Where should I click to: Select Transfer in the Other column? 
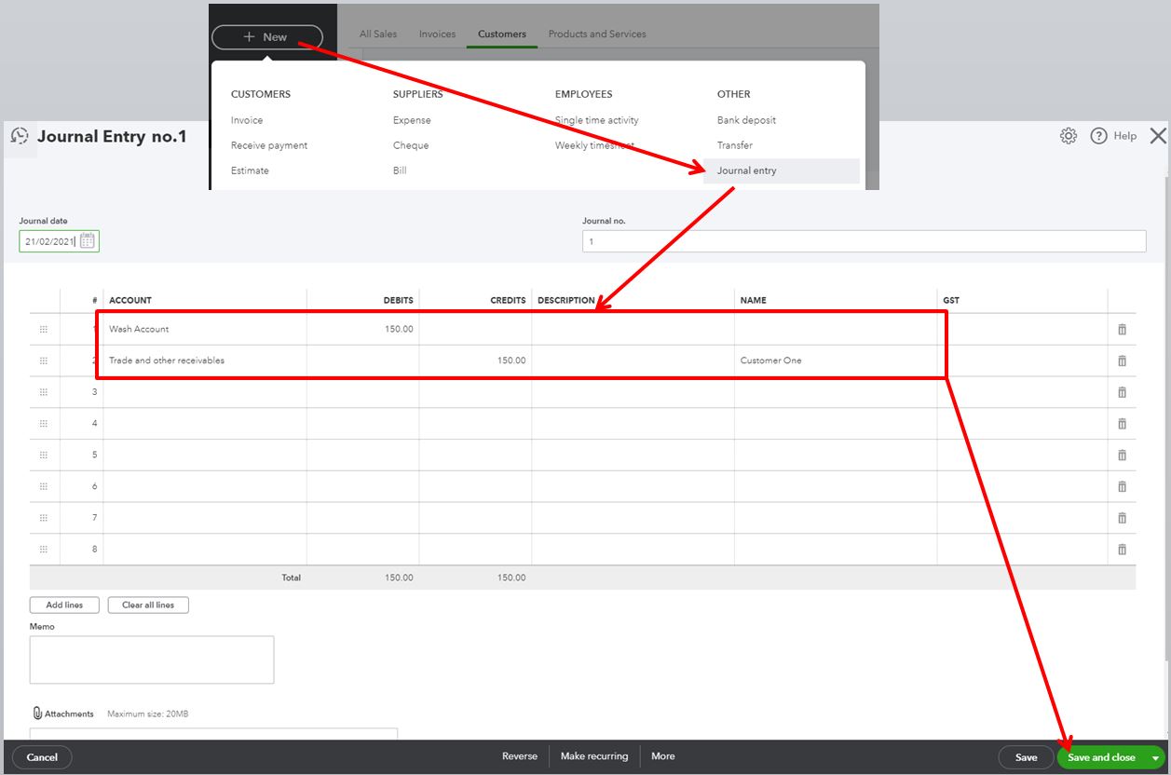point(735,145)
